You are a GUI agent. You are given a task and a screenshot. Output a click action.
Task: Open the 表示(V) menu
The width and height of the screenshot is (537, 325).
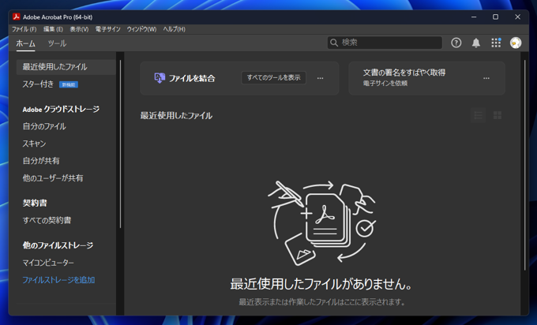coord(79,29)
